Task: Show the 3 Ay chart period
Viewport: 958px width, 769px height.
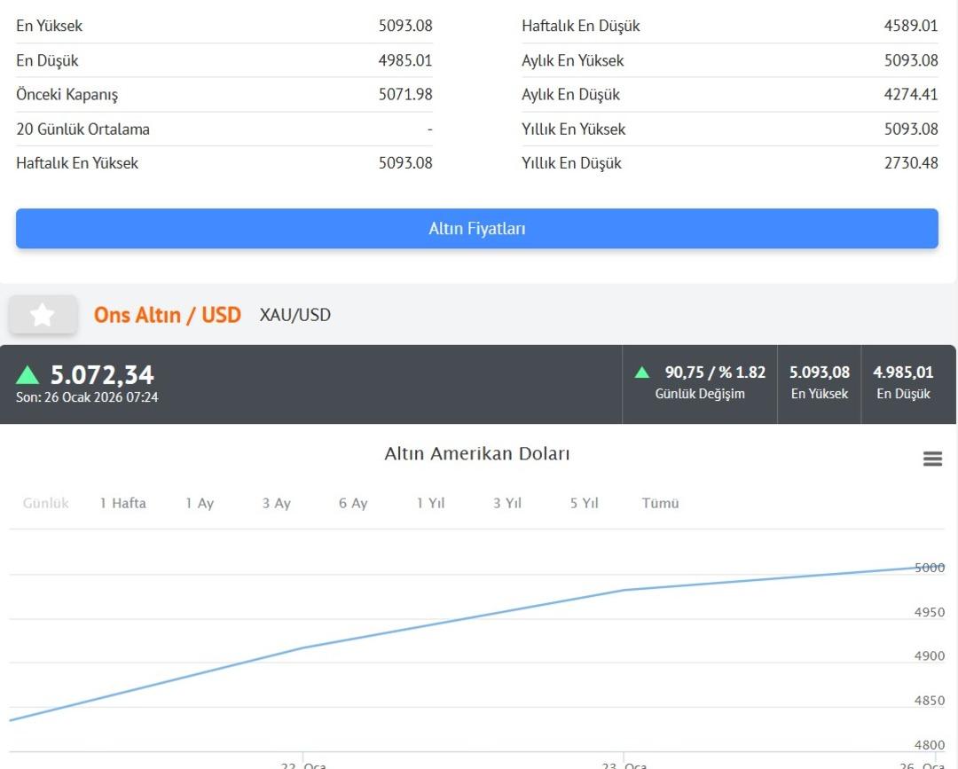Action: (x=276, y=503)
